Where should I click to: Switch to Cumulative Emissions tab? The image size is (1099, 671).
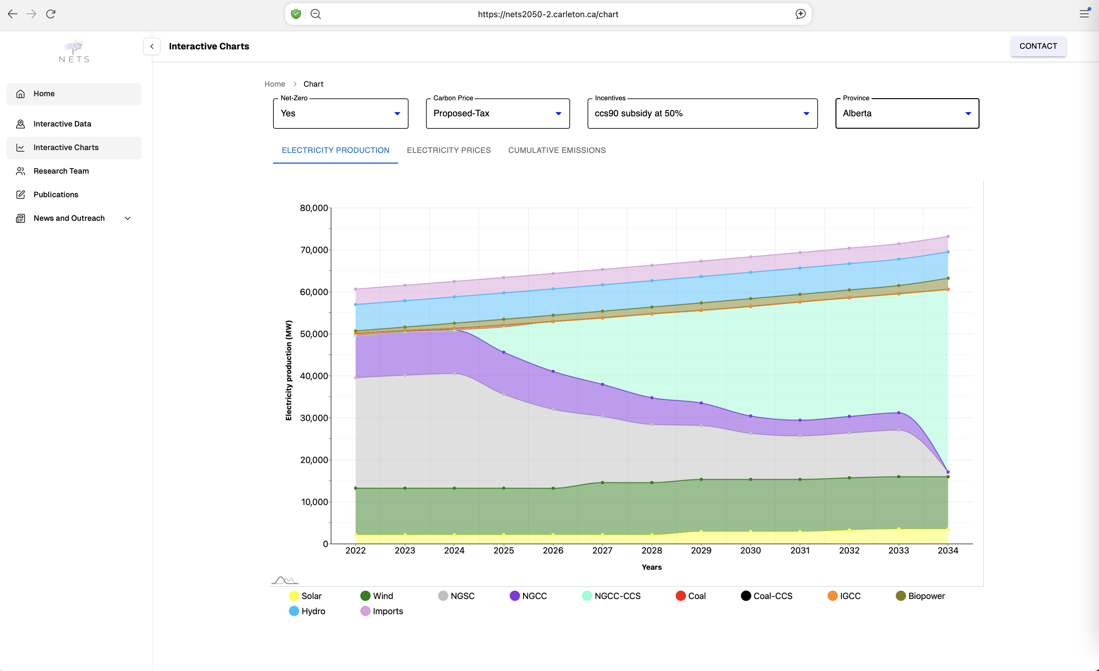tap(557, 150)
